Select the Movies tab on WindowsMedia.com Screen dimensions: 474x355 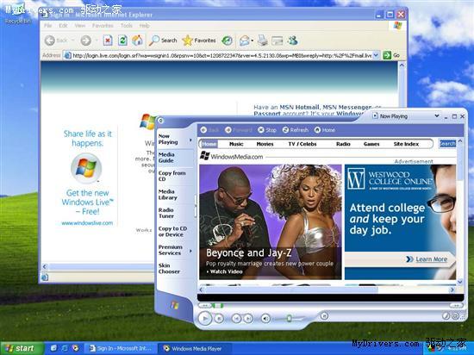(265, 144)
